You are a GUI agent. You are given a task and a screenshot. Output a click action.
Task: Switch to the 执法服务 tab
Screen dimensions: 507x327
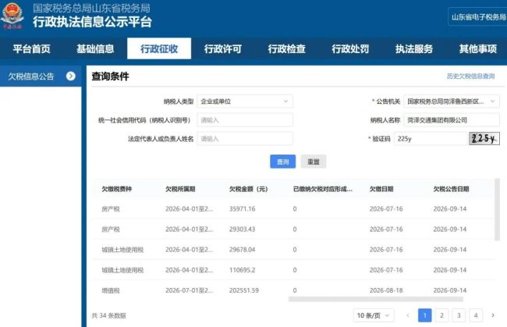point(414,49)
